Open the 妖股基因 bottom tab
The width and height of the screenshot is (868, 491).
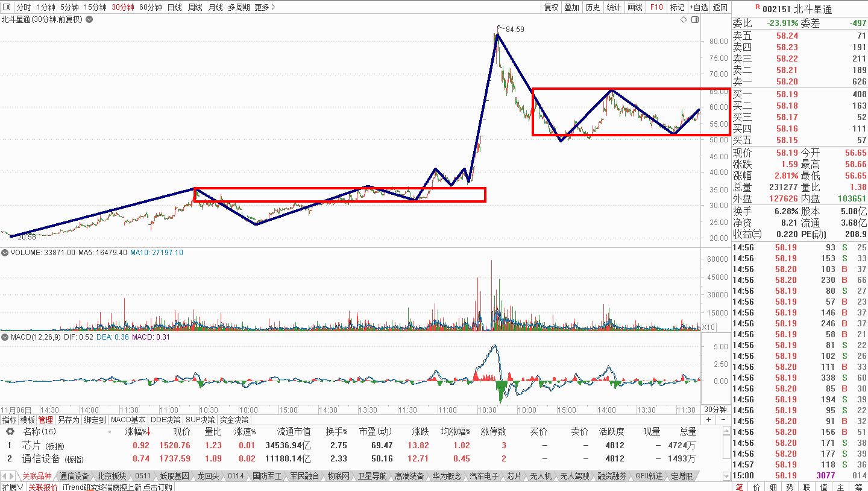point(174,476)
